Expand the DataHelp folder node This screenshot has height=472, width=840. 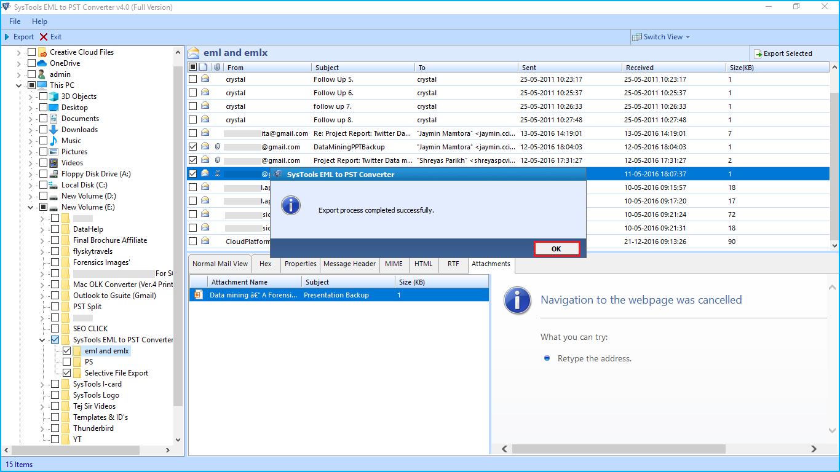[x=42, y=229]
